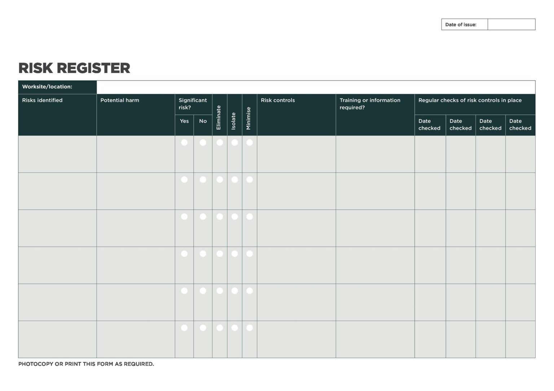Image resolution: width=554 pixels, height=391 pixels.
Task: Select Yes for significant risk in row two
Action: click(x=184, y=179)
